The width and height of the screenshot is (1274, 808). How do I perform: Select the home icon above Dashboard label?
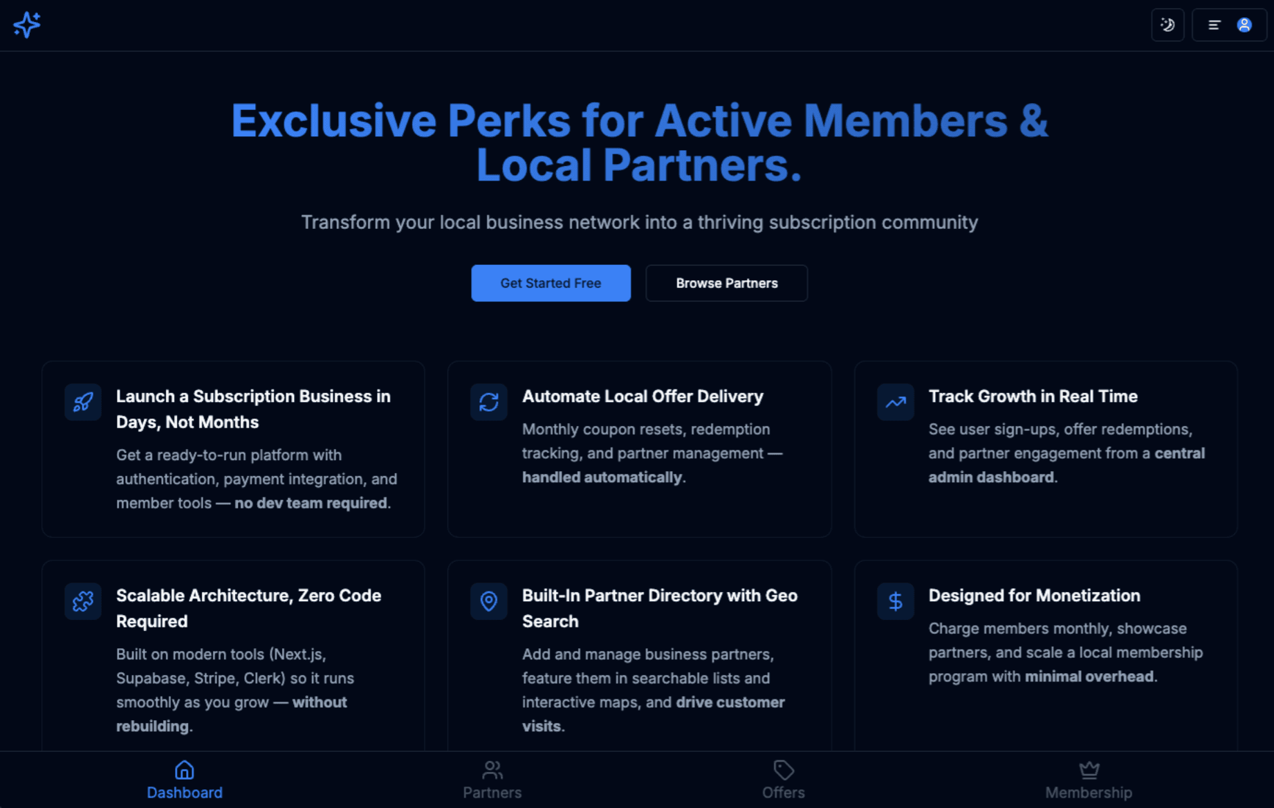[184, 769]
